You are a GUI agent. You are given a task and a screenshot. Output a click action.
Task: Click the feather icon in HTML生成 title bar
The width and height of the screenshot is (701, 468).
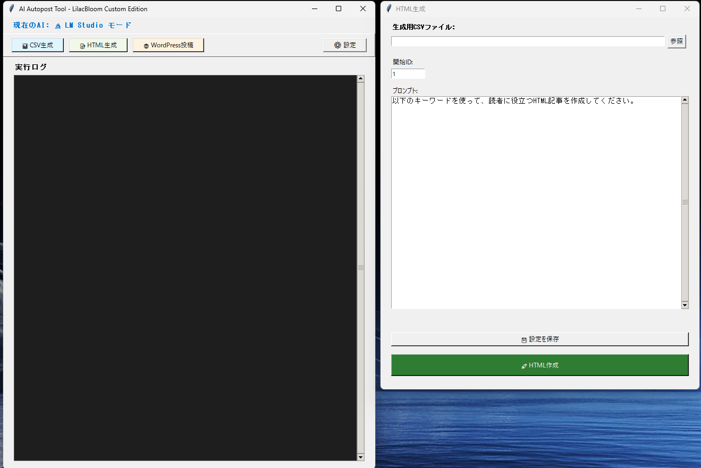[389, 9]
